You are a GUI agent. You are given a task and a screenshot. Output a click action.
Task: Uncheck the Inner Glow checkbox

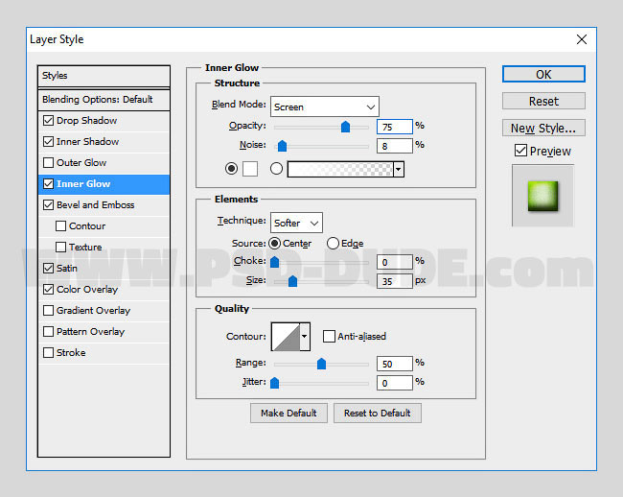click(x=48, y=183)
